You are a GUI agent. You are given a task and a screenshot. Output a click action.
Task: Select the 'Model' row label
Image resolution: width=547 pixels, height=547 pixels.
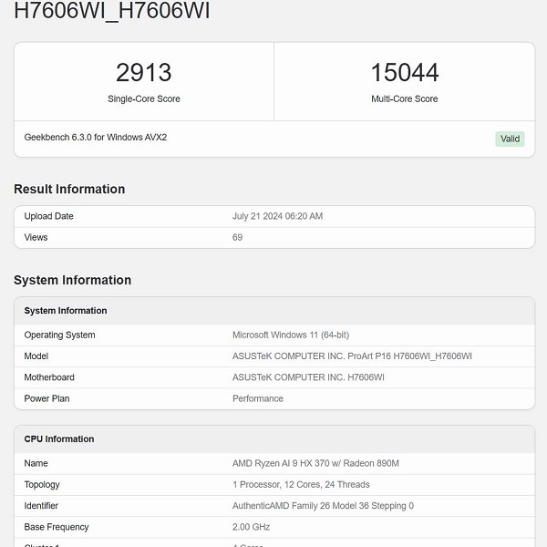click(36, 356)
